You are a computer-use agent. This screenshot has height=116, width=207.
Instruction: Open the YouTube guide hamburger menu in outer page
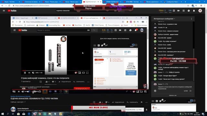(x=4, y=11)
